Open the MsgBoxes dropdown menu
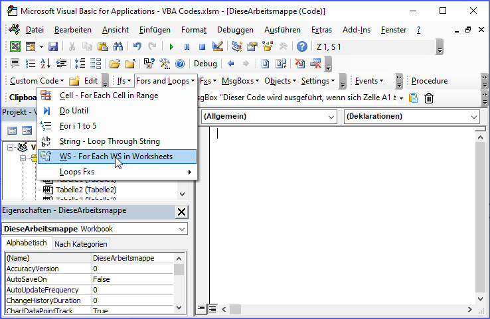 [240, 81]
